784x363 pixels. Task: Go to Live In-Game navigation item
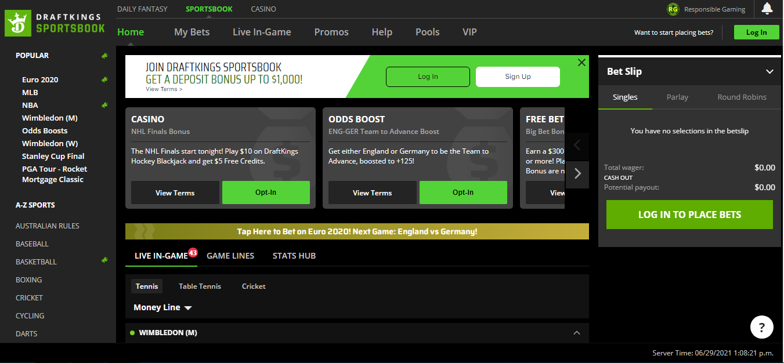tap(262, 32)
